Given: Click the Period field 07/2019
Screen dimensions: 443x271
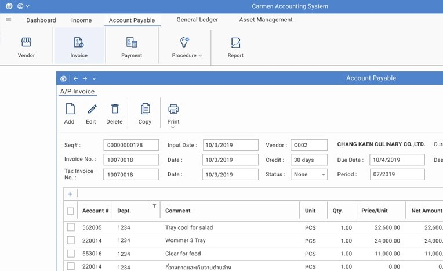Looking at the screenshot, I should pos(397,175).
